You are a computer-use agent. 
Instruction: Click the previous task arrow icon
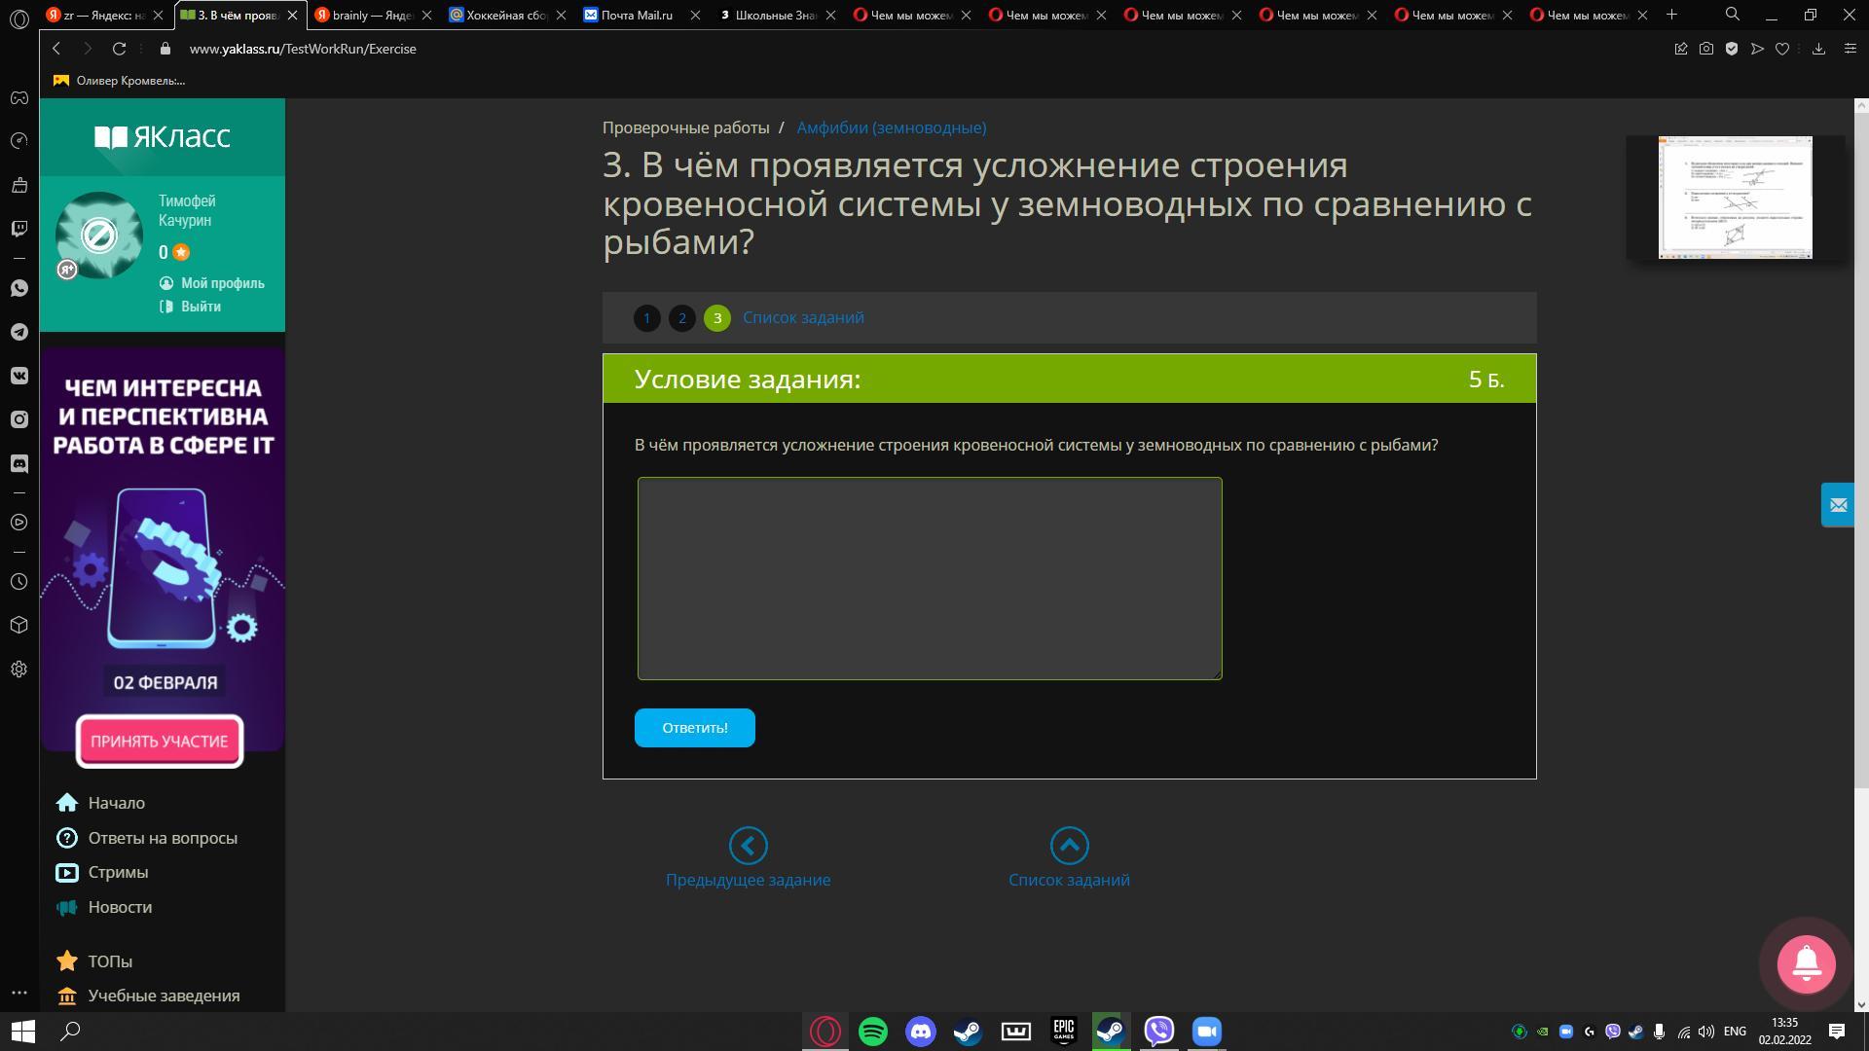[748, 846]
